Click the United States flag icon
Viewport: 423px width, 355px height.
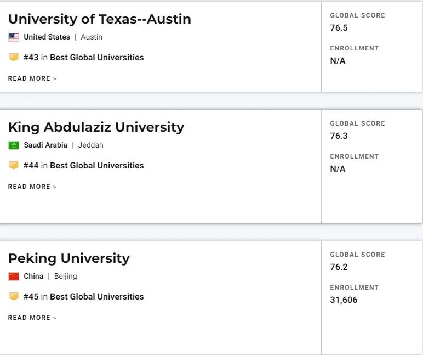14,37
